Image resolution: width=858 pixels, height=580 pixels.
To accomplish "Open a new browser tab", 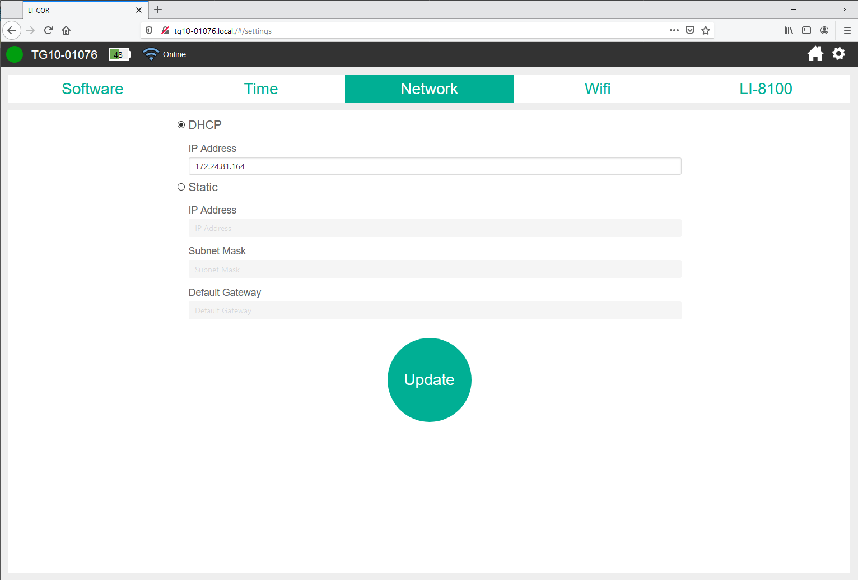I will [158, 10].
